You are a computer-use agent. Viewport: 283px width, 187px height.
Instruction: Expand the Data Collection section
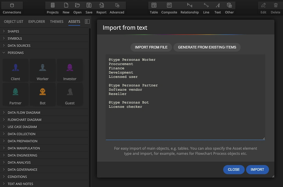point(44,134)
